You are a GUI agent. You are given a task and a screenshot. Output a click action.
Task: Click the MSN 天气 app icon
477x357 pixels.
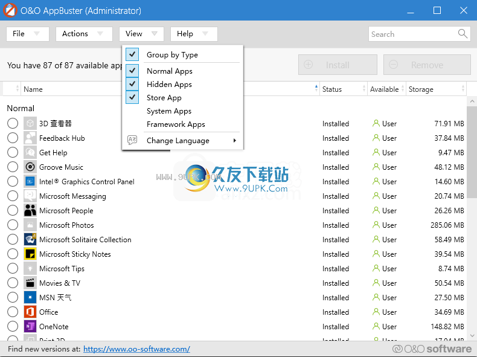pyautogui.click(x=30, y=297)
